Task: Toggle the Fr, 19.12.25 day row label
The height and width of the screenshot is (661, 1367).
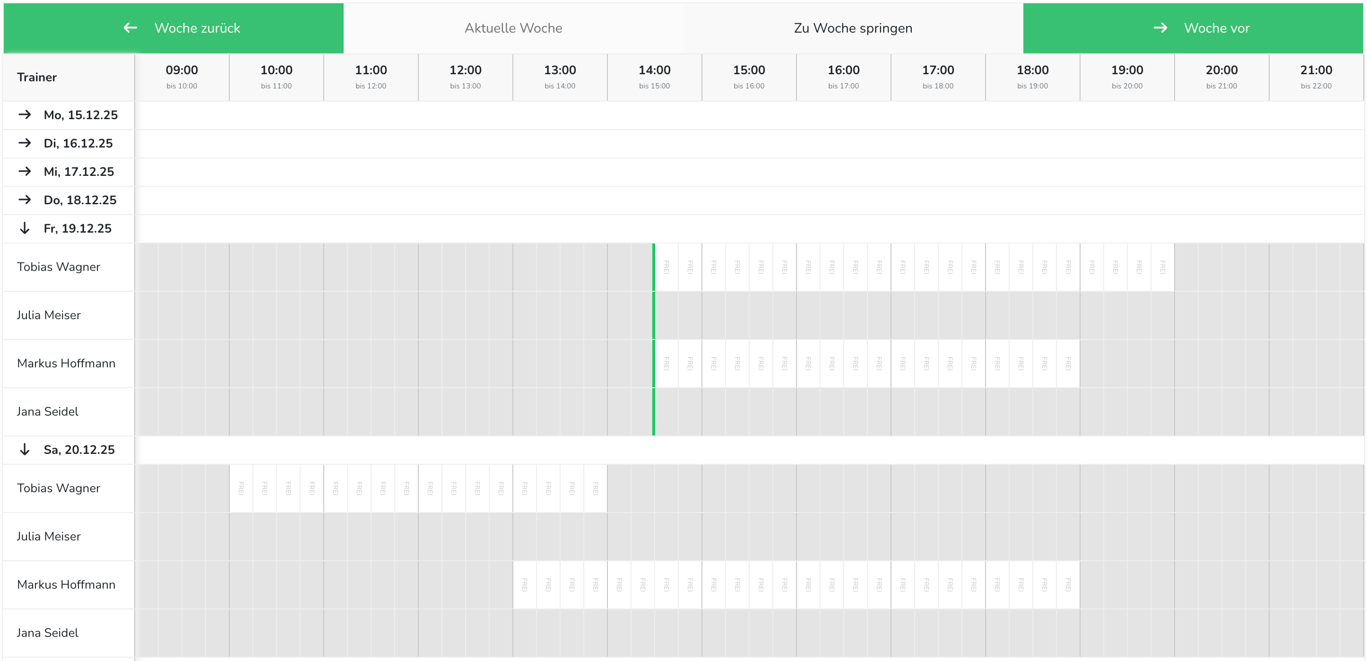Action: tap(78, 228)
